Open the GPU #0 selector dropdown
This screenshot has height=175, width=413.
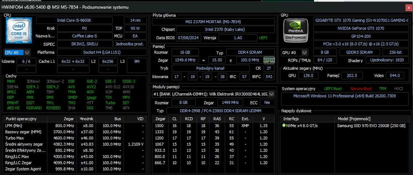point(304,52)
